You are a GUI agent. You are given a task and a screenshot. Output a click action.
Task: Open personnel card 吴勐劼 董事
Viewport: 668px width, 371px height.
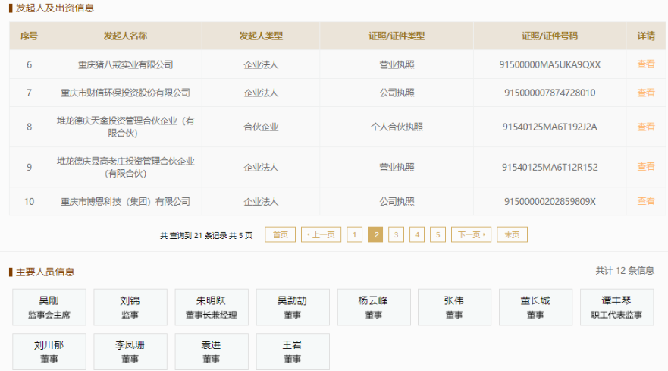tap(293, 307)
